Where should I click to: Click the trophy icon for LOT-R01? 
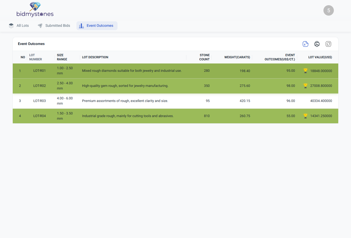305,71
